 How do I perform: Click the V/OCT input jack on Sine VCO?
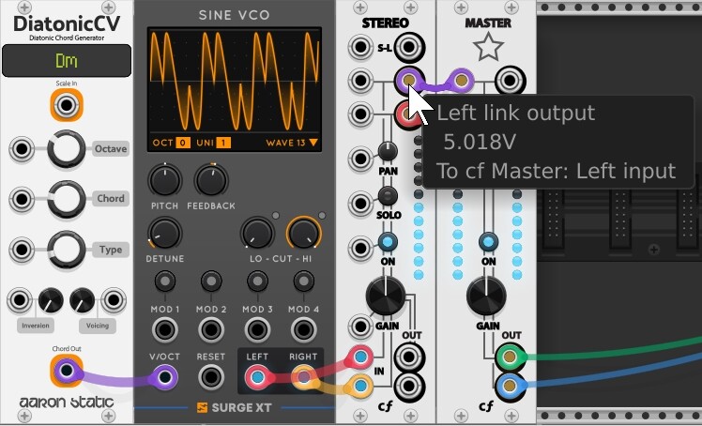pos(165,377)
